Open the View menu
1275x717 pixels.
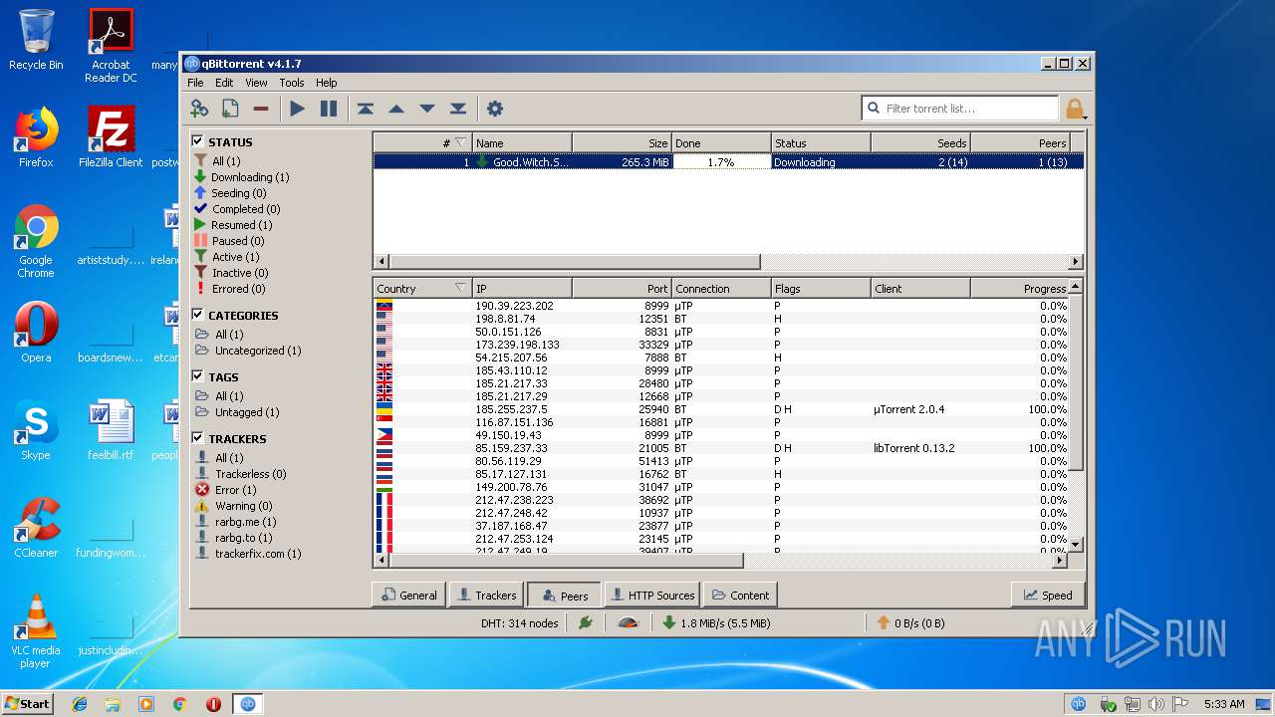pyautogui.click(x=256, y=83)
